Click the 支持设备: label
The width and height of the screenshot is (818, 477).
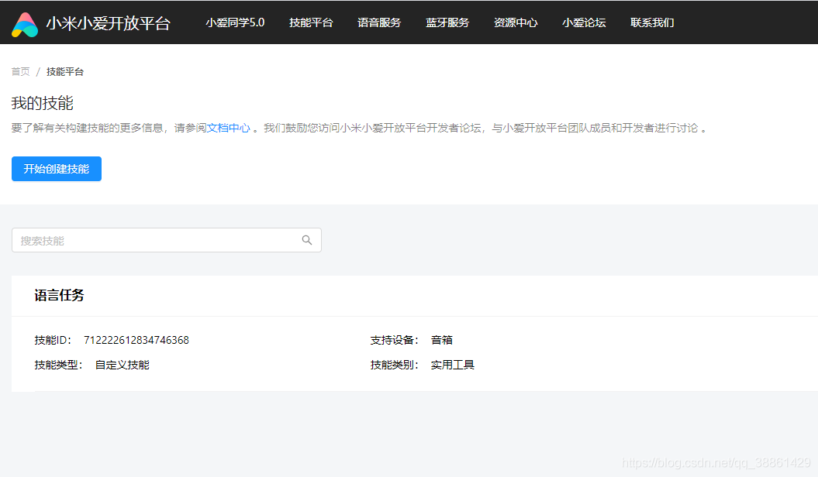395,340
